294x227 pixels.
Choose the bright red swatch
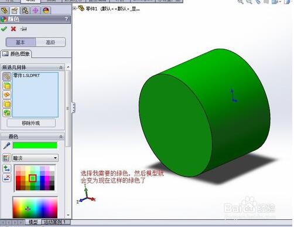18,178
